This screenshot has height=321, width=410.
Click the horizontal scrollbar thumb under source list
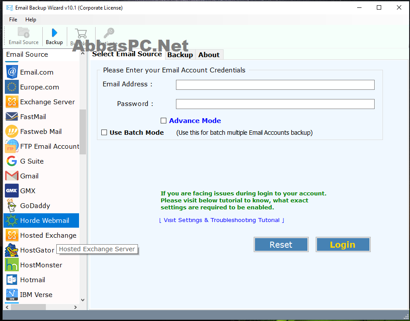(x=28, y=307)
